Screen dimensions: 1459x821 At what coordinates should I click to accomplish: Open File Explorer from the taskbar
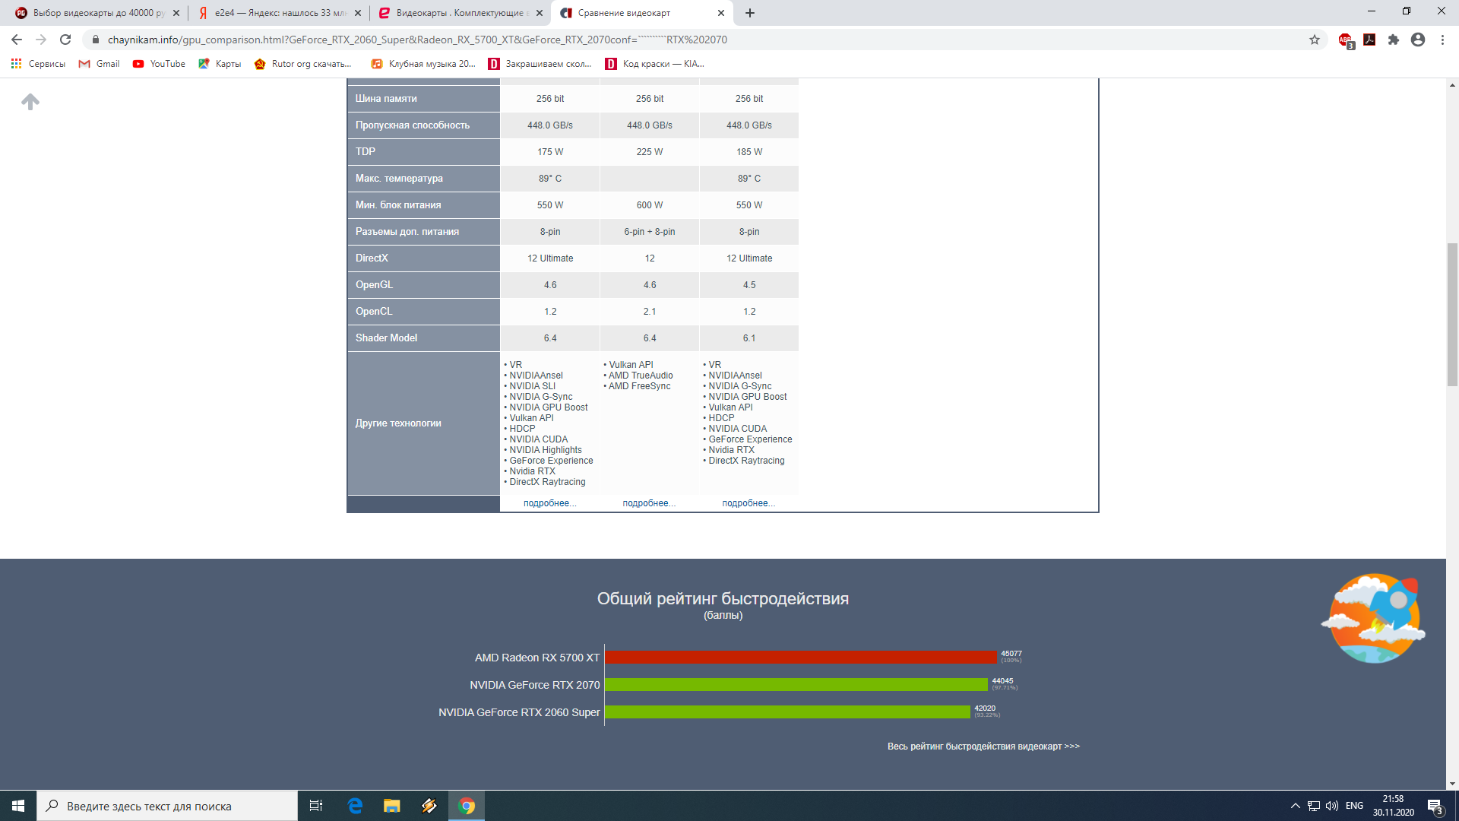tap(392, 806)
